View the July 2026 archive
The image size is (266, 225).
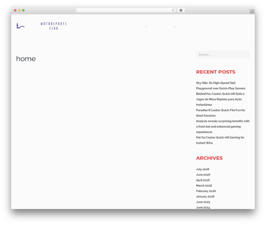(203, 169)
